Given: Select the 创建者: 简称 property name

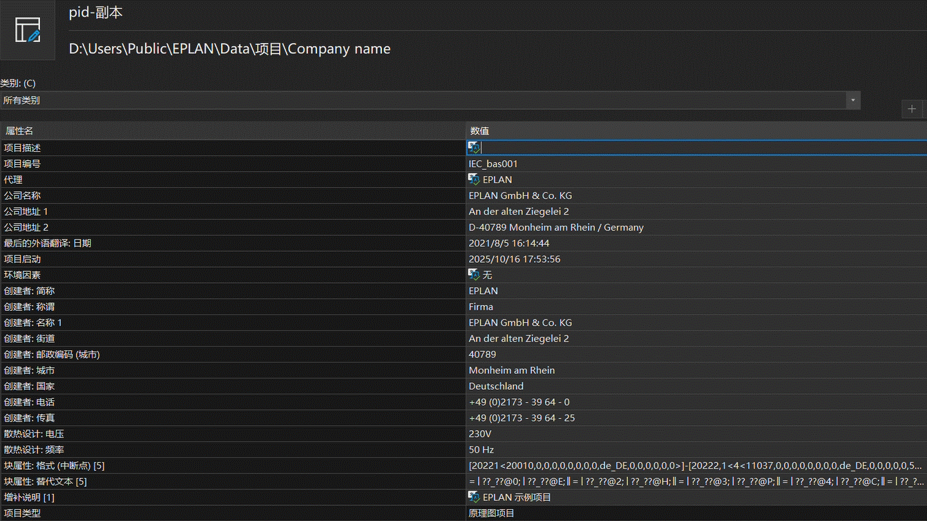Looking at the screenshot, I should click(x=29, y=291).
